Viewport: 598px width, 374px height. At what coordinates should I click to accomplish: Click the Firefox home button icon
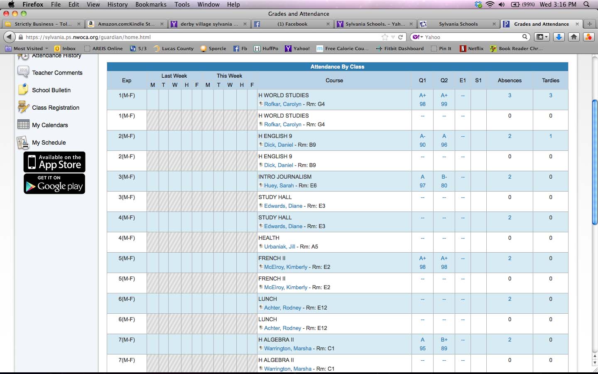point(574,37)
